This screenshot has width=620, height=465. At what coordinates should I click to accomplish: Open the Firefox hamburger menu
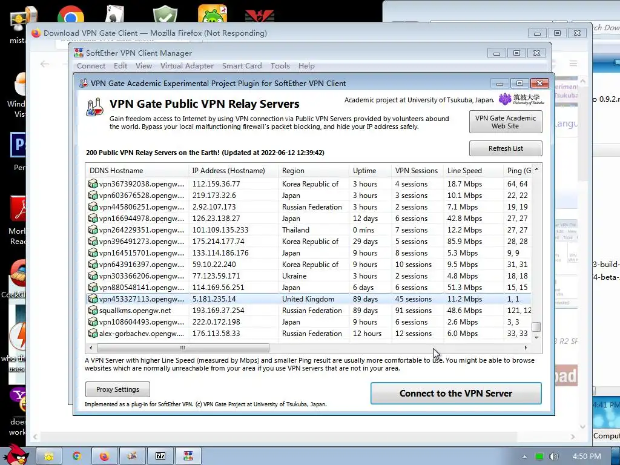[x=573, y=63]
